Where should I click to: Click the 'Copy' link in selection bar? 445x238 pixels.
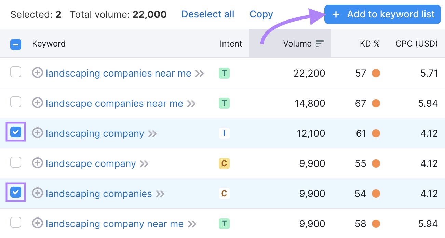click(x=261, y=14)
